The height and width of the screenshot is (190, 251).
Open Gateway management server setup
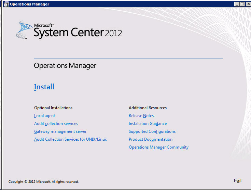click(60, 131)
